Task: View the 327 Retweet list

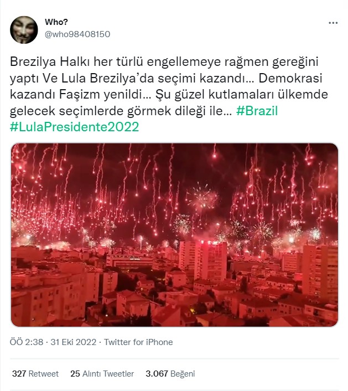Action: pos(35,373)
